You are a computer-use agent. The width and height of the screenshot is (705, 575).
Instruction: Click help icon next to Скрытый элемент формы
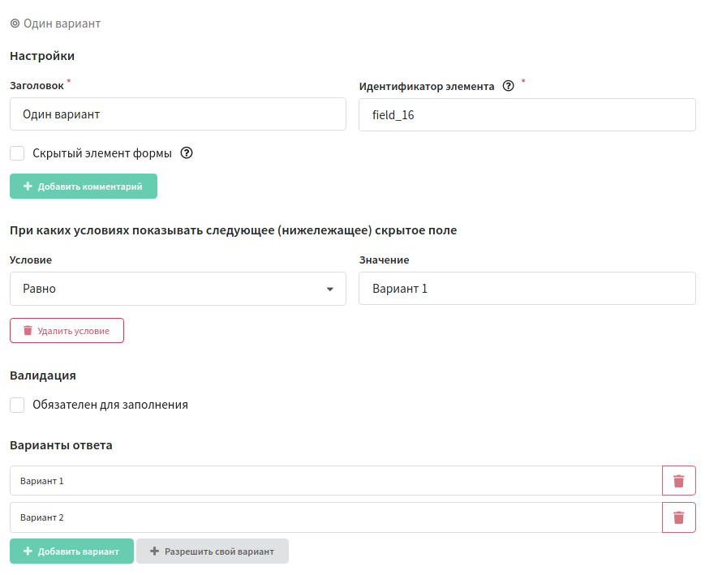(186, 152)
